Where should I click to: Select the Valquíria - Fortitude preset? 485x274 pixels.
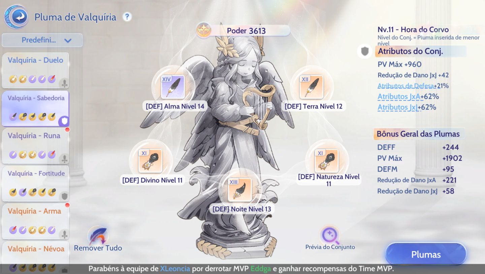(x=35, y=183)
